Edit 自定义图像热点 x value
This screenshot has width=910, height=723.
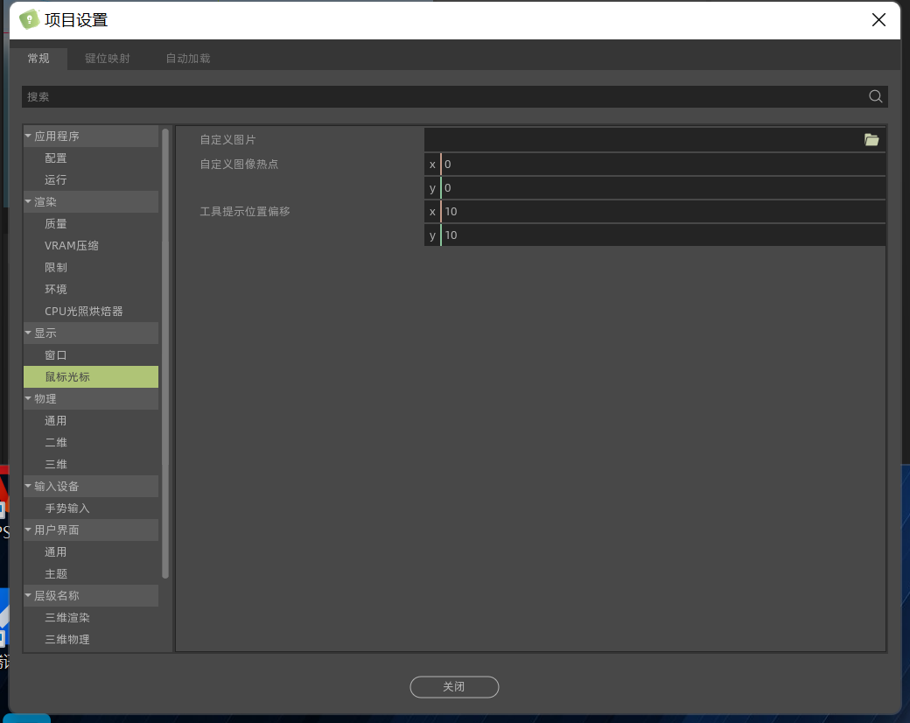click(x=662, y=165)
